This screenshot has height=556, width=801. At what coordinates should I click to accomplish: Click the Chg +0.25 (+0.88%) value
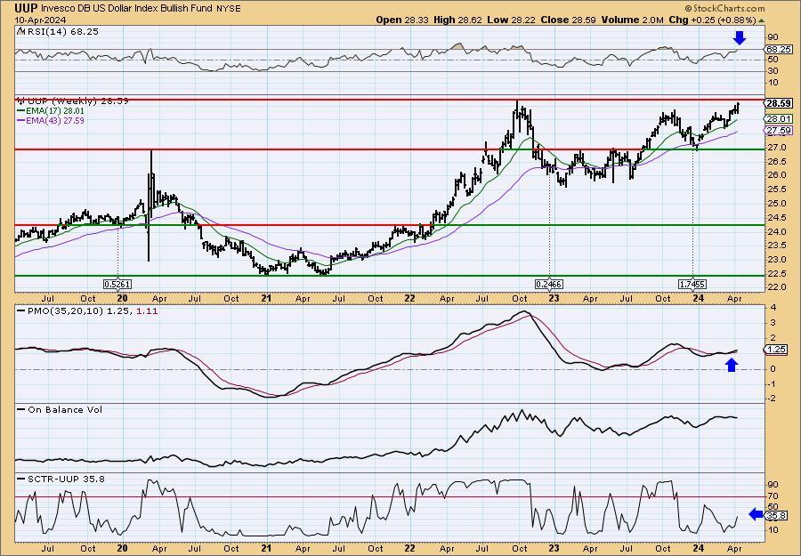point(713,20)
